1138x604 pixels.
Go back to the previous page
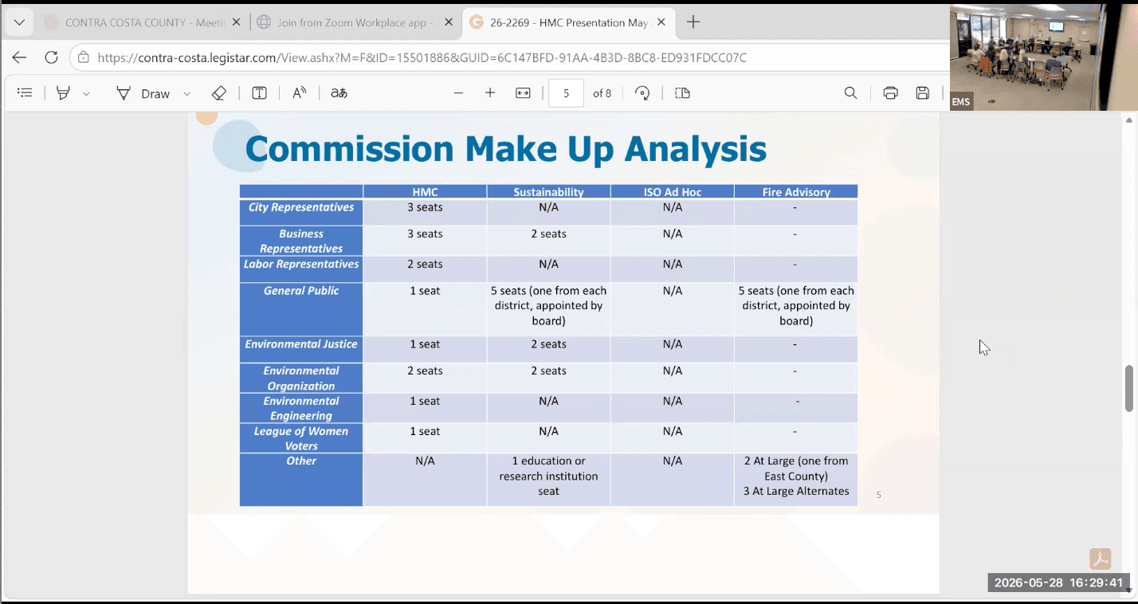pos(19,57)
